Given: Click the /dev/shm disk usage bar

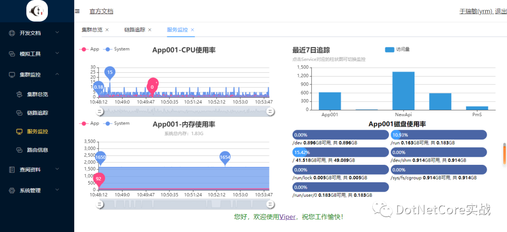Looking at the screenshot, I should point(439,153).
